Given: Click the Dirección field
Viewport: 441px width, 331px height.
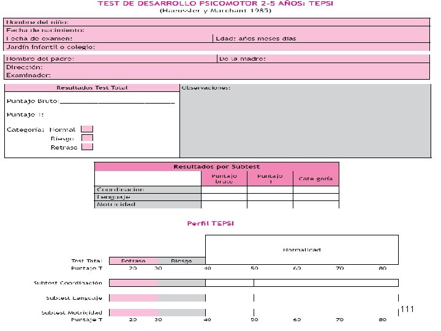Looking at the screenshot, I should tap(217, 67).
